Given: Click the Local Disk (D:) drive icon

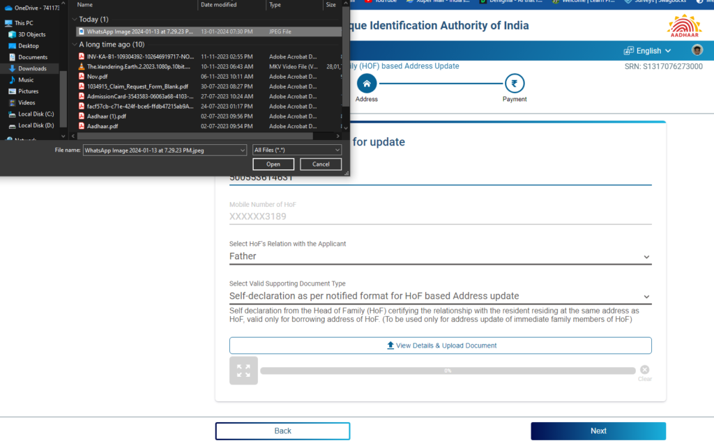Looking at the screenshot, I should pos(13,125).
